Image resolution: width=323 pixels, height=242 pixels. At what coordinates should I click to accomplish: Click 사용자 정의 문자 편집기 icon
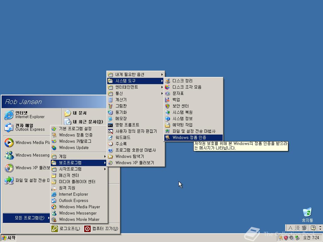click(x=110, y=131)
